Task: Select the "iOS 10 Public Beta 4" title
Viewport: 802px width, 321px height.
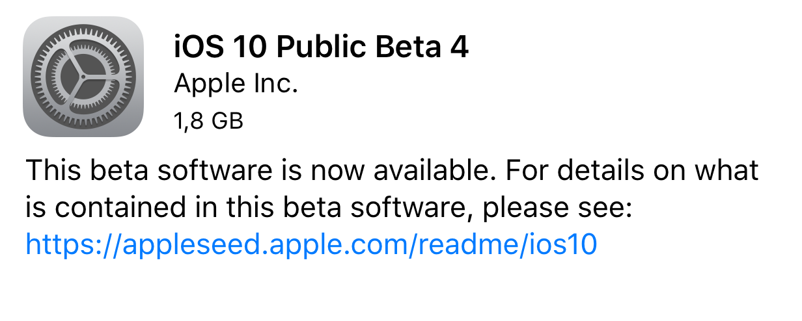Action: tap(321, 48)
